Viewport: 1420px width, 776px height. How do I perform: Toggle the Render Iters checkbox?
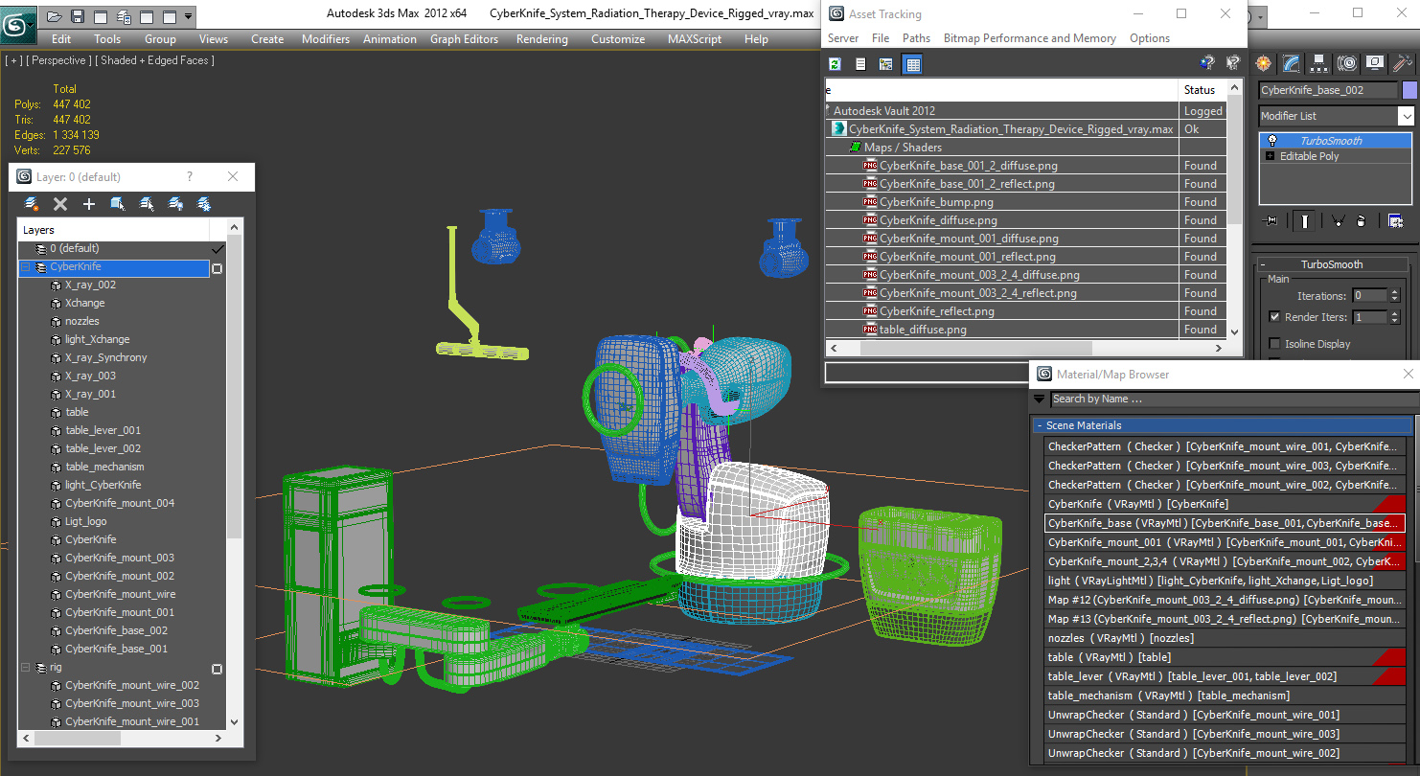point(1274,317)
